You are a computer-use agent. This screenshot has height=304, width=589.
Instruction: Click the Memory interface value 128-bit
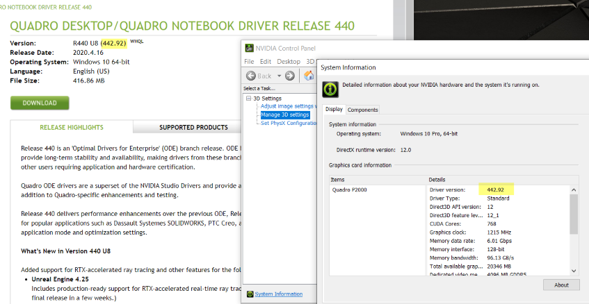[495, 249]
